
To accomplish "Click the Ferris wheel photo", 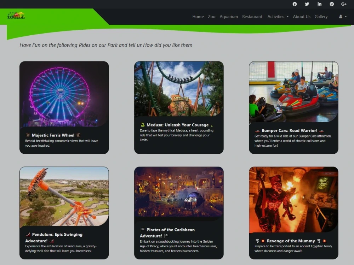I will tap(64, 94).
